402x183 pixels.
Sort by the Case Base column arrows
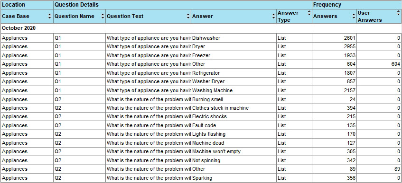pyautogui.click(x=50, y=17)
